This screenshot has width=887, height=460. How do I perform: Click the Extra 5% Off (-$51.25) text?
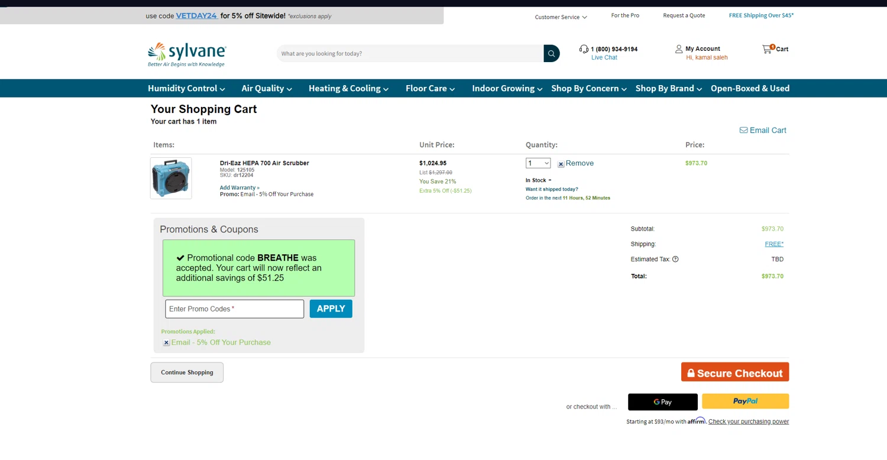(x=445, y=191)
